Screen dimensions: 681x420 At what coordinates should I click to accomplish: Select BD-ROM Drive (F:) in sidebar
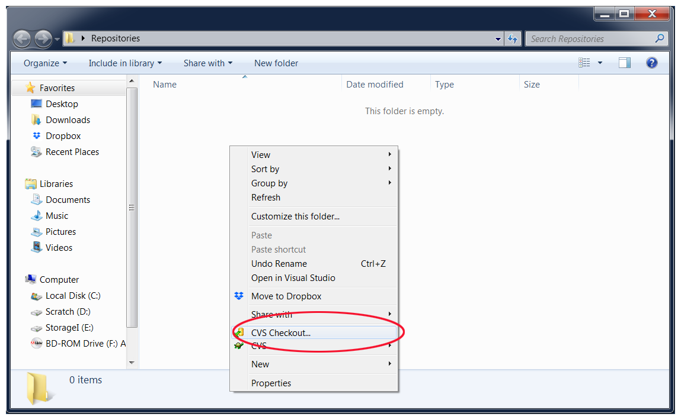85,344
